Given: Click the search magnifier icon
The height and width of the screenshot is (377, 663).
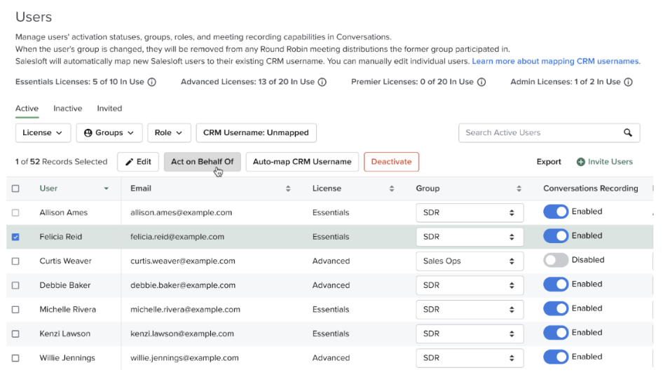Looking at the screenshot, I should pyautogui.click(x=628, y=132).
